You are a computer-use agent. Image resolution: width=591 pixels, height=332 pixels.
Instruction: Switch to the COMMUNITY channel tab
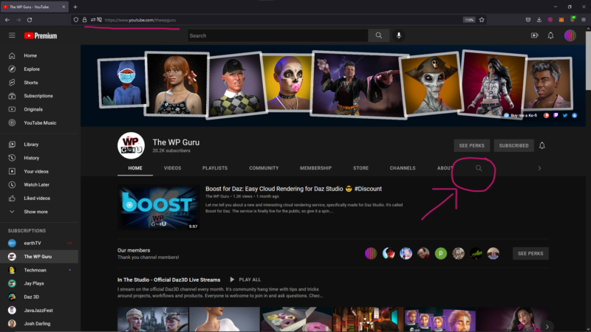[264, 168]
